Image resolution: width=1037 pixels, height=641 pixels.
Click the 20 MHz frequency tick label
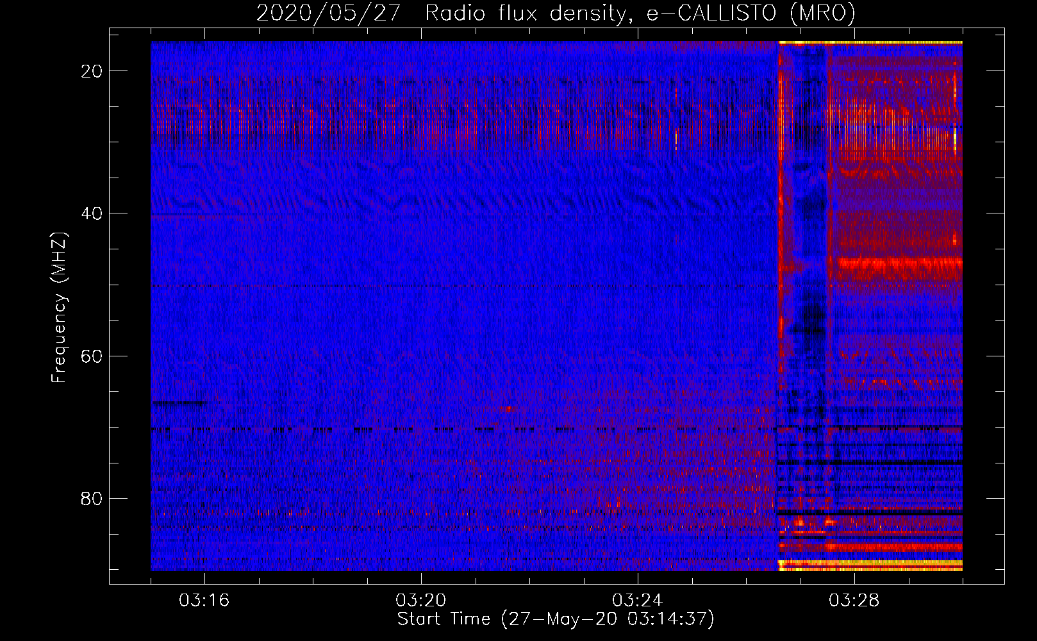92,71
